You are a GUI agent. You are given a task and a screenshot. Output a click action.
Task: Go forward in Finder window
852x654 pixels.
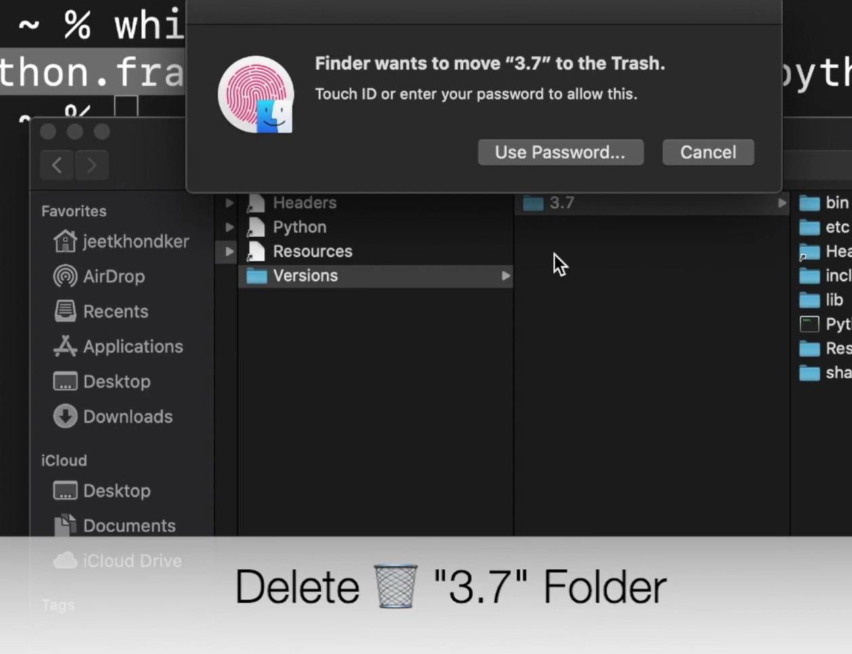(92, 165)
